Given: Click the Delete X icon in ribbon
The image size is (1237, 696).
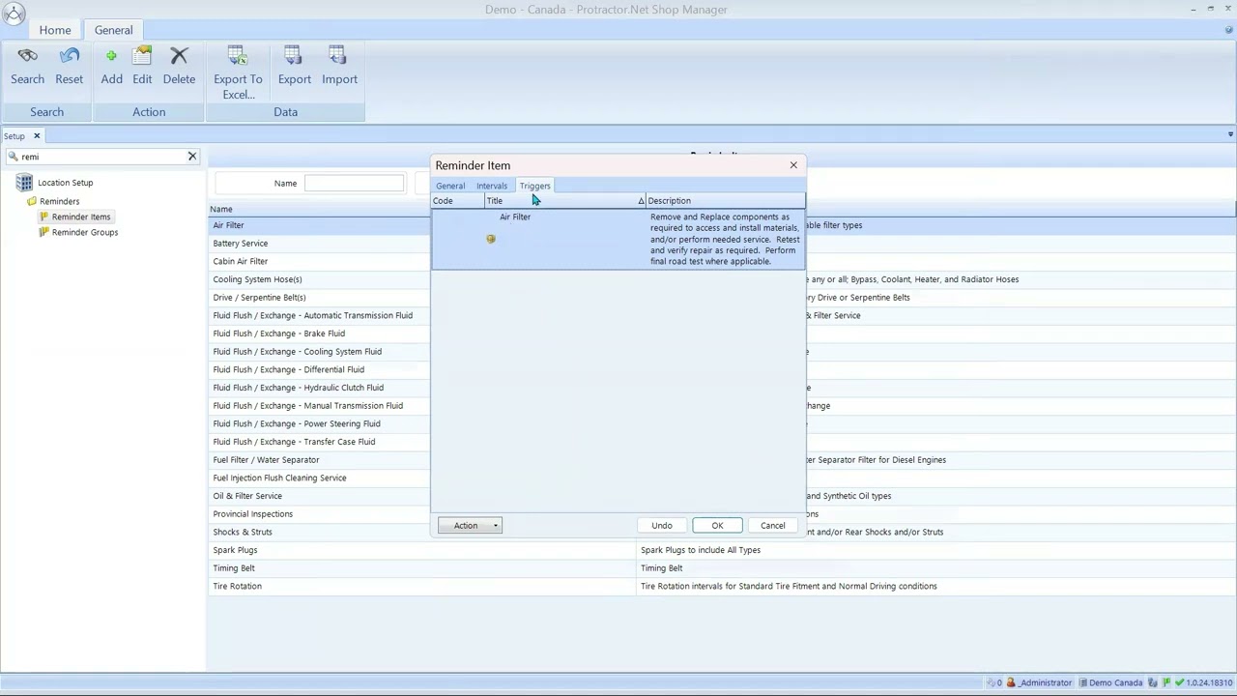Looking at the screenshot, I should pos(179,56).
